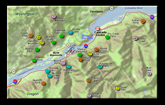Click marker 19 at Nesmith Point

43,83
